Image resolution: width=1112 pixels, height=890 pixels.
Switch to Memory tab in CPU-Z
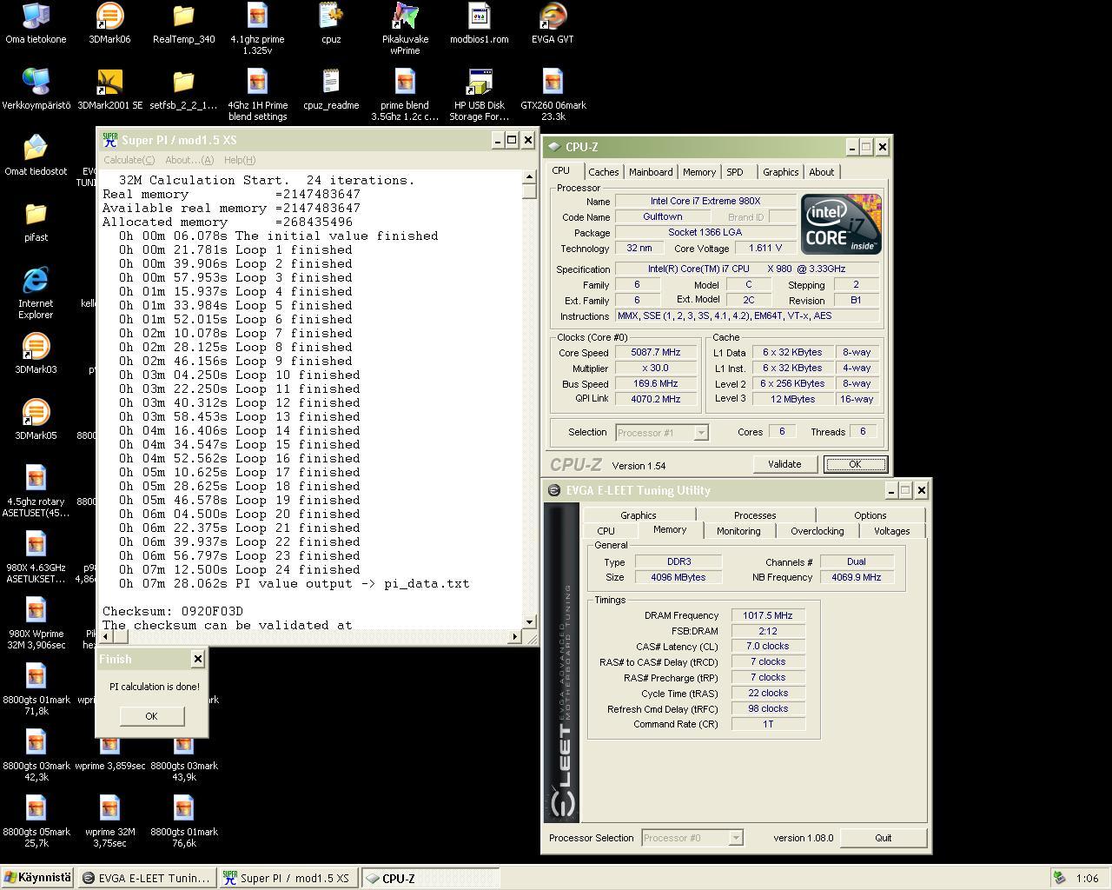tap(698, 172)
